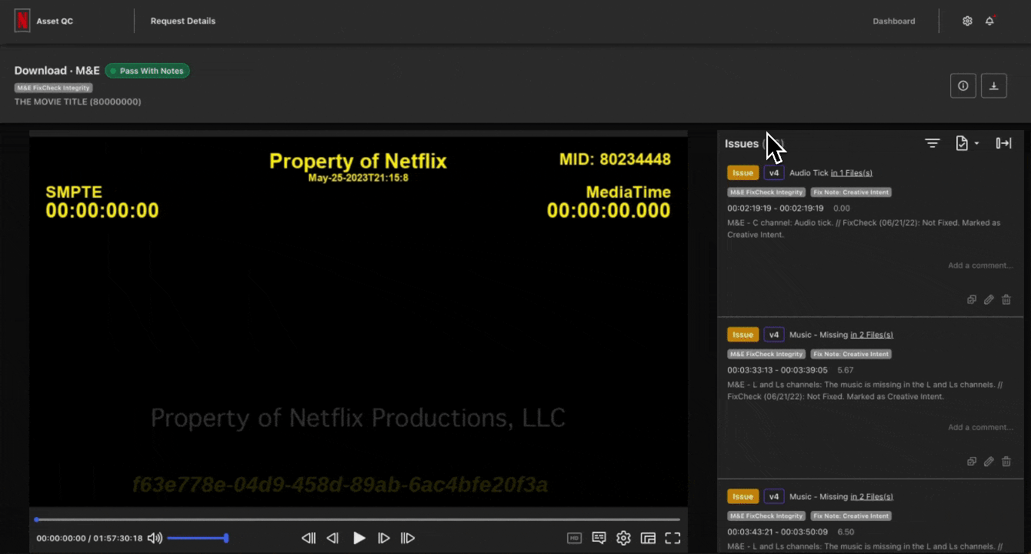Toggle subtitles in player controls

[599, 538]
